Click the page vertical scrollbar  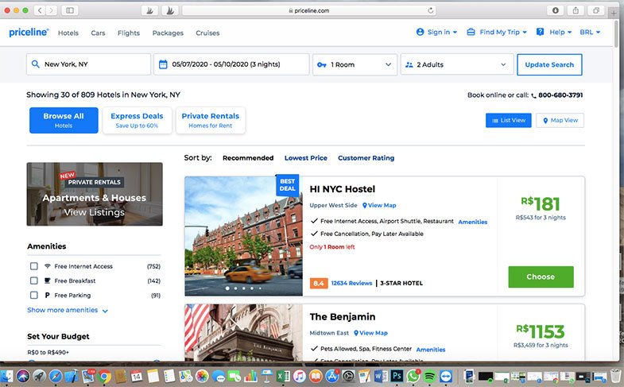tap(616, 34)
